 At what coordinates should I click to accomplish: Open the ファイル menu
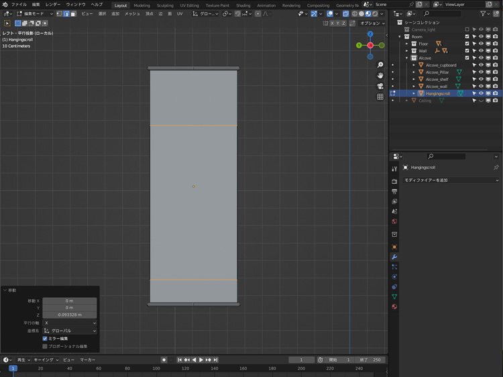coord(19,5)
